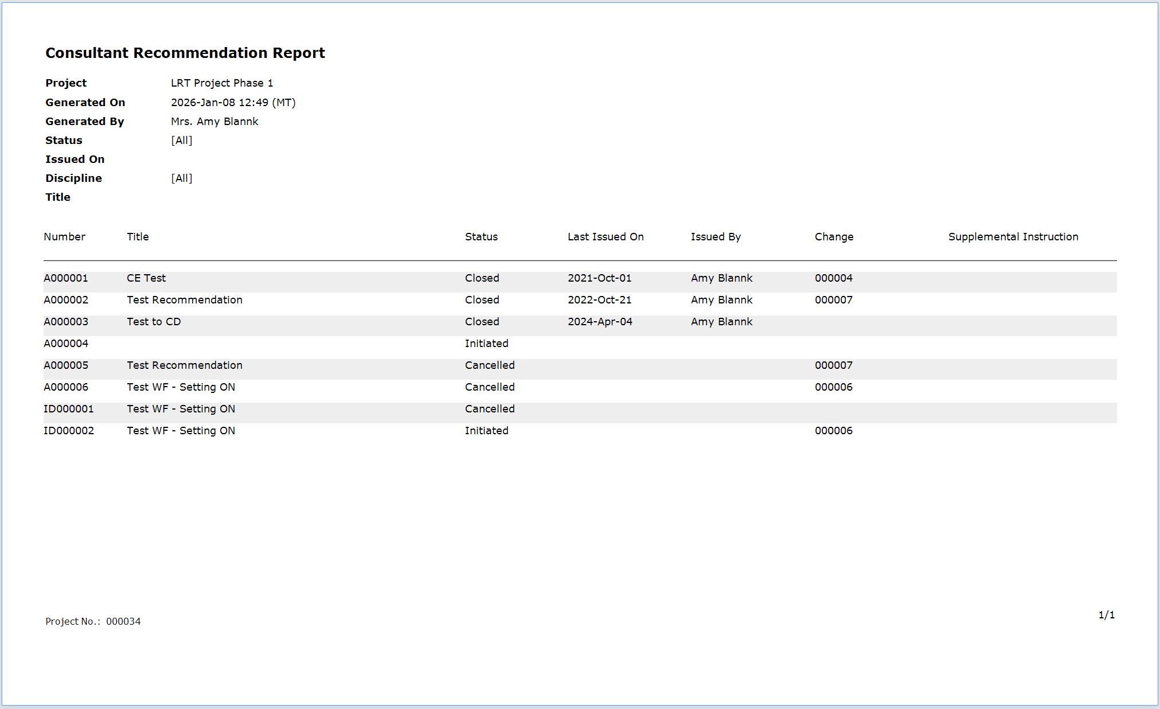Image resolution: width=1160 pixels, height=709 pixels.
Task: Click the Discipline label
Action: click(74, 178)
